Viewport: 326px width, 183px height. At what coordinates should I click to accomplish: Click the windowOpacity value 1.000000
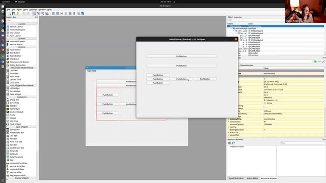pos(268,125)
